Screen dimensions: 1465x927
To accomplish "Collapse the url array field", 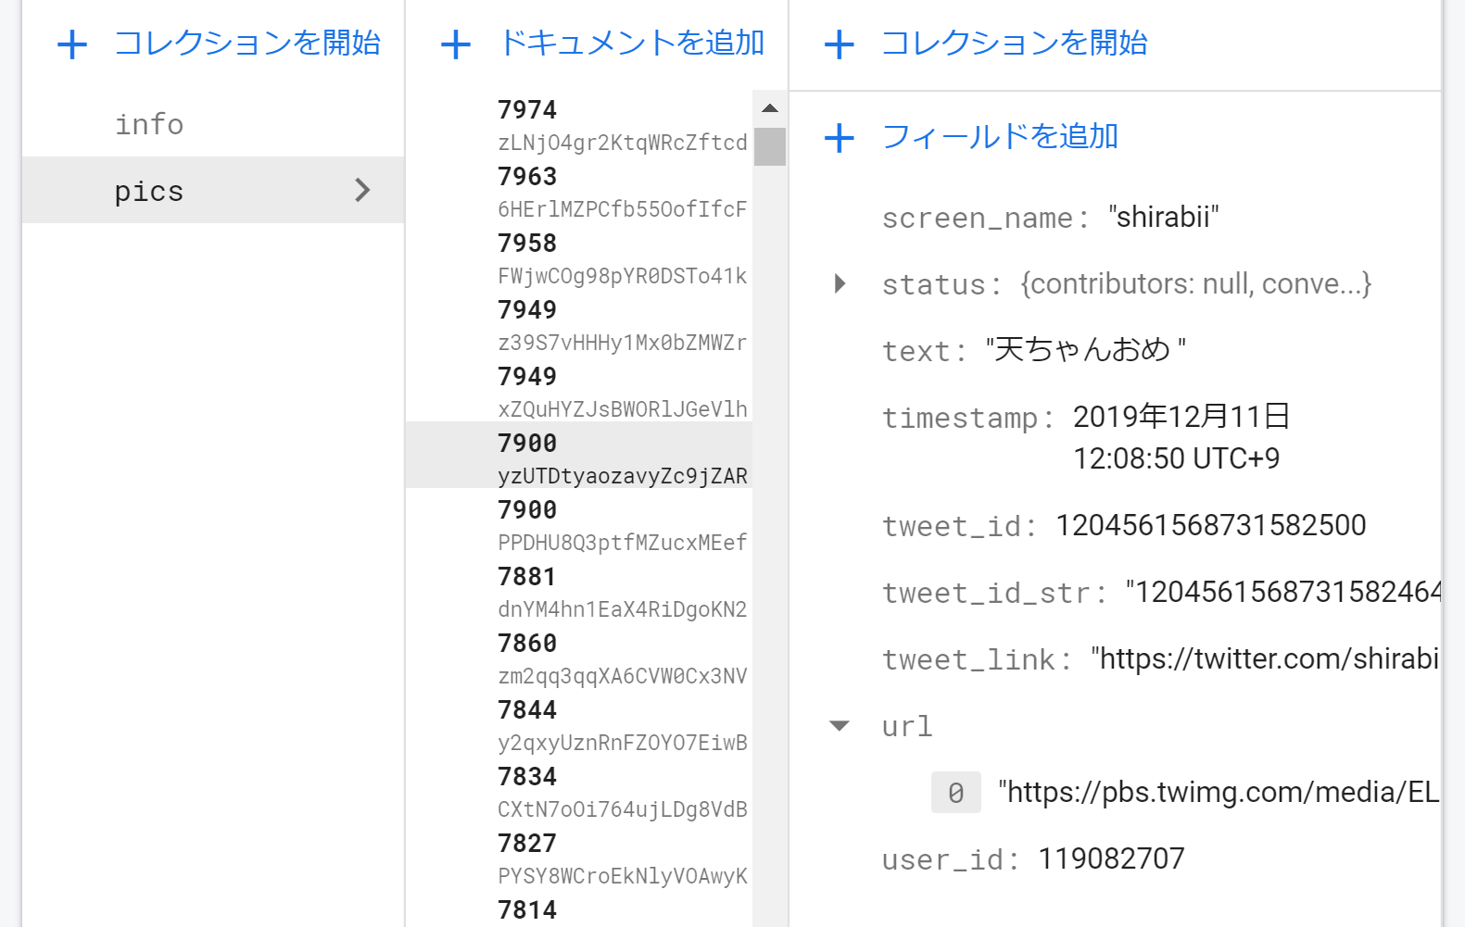I will pyautogui.click(x=840, y=726).
